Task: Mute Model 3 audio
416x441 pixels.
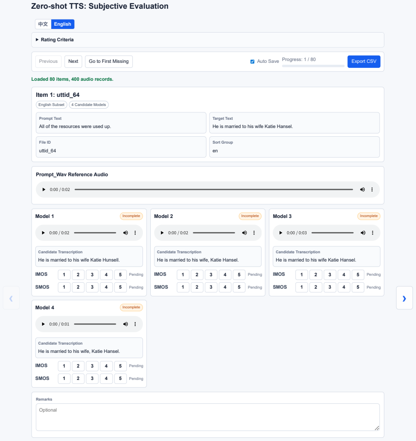Action: (363, 233)
